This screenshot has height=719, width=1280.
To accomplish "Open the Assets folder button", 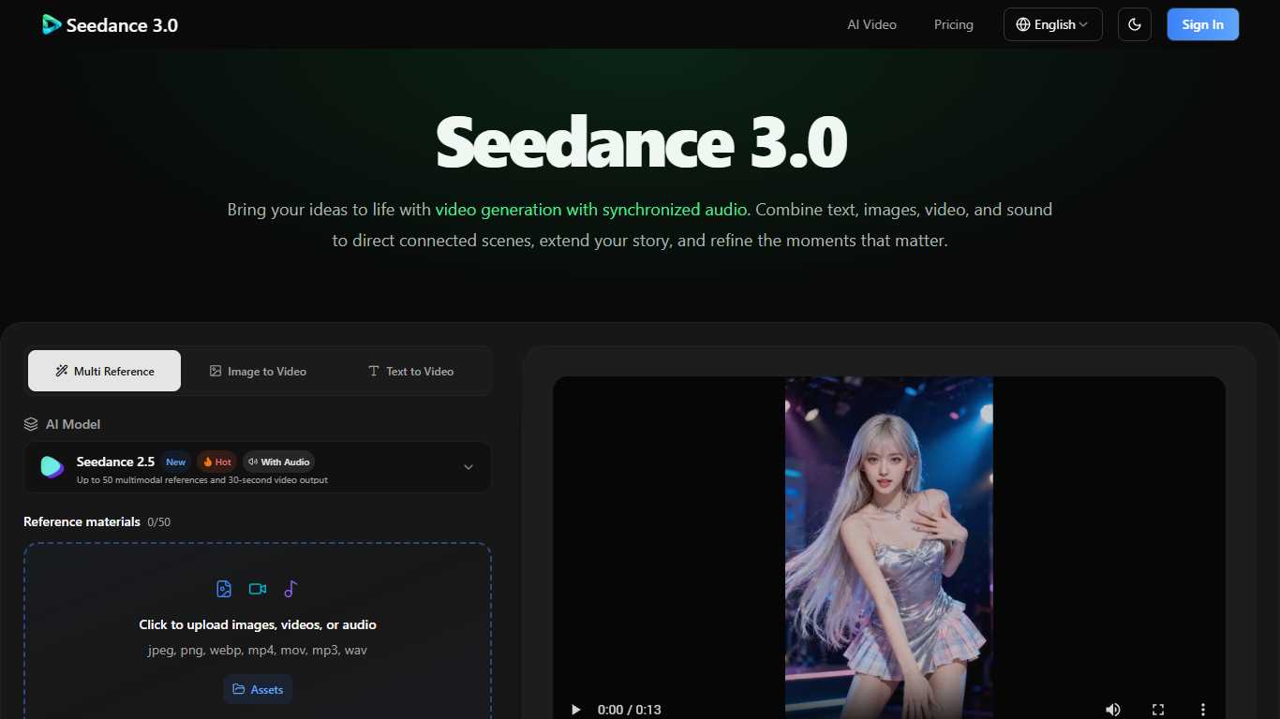I will 258,690.
